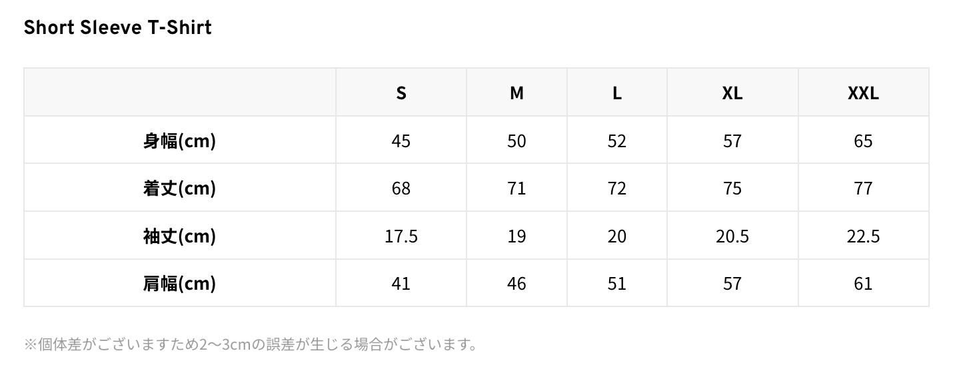Click the 着丈 value 71 for size M
953x389 pixels.
pyautogui.click(x=516, y=189)
